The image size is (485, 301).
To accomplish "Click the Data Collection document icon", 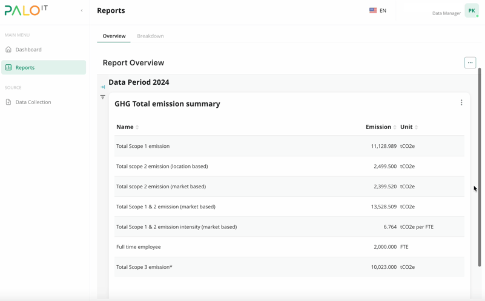I will [8, 102].
